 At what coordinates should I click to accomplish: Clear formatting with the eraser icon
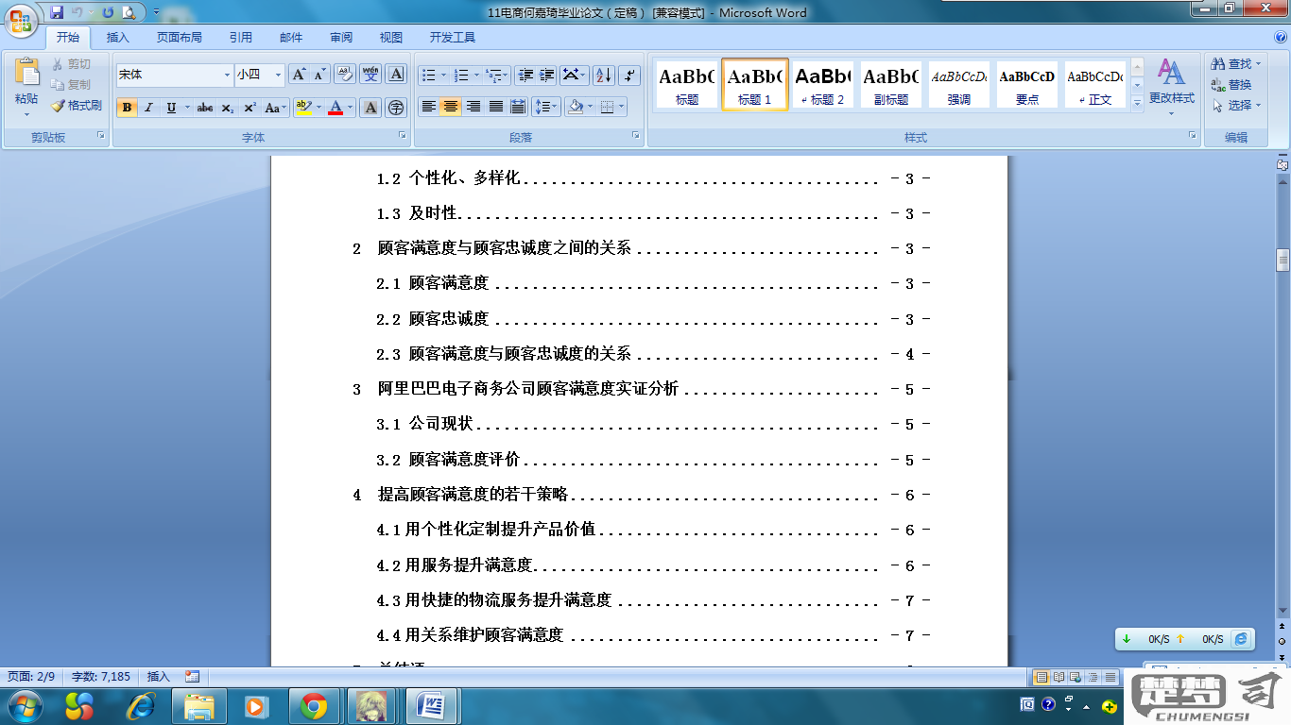pos(345,75)
